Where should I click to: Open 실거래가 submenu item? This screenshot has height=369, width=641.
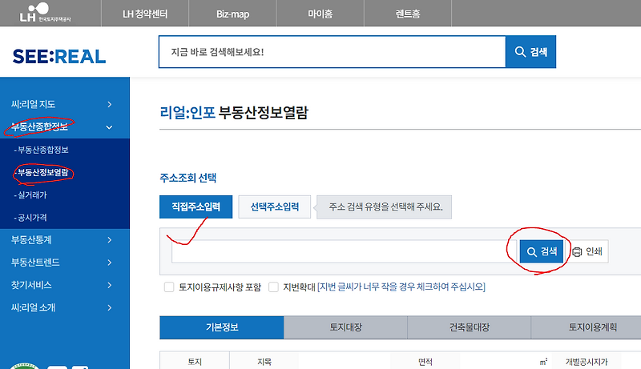pyautogui.click(x=30, y=195)
